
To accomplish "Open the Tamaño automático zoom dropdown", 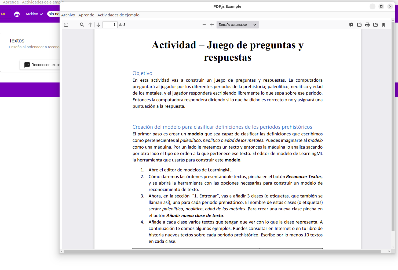I will pyautogui.click(x=238, y=25).
